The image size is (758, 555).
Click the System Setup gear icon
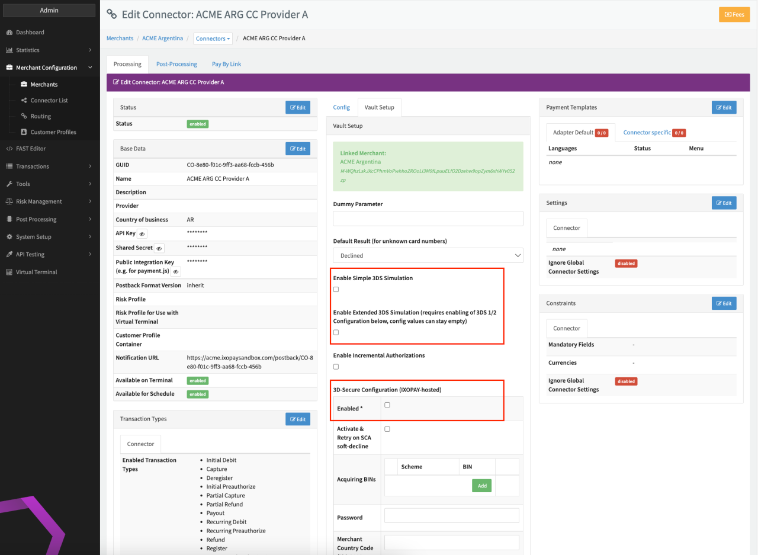pyautogui.click(x=9, y=237)
